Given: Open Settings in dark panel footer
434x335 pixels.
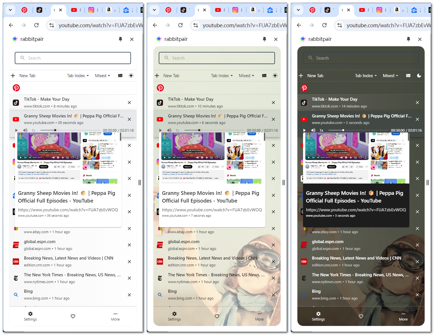Looking at the screenshot, I should tap(318, 316).
